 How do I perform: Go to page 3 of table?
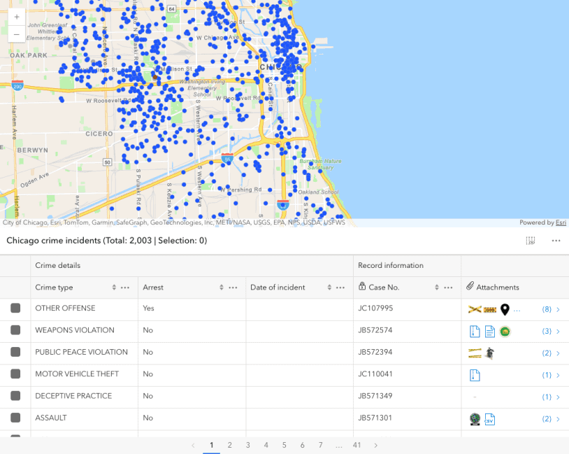pos(247,445)
